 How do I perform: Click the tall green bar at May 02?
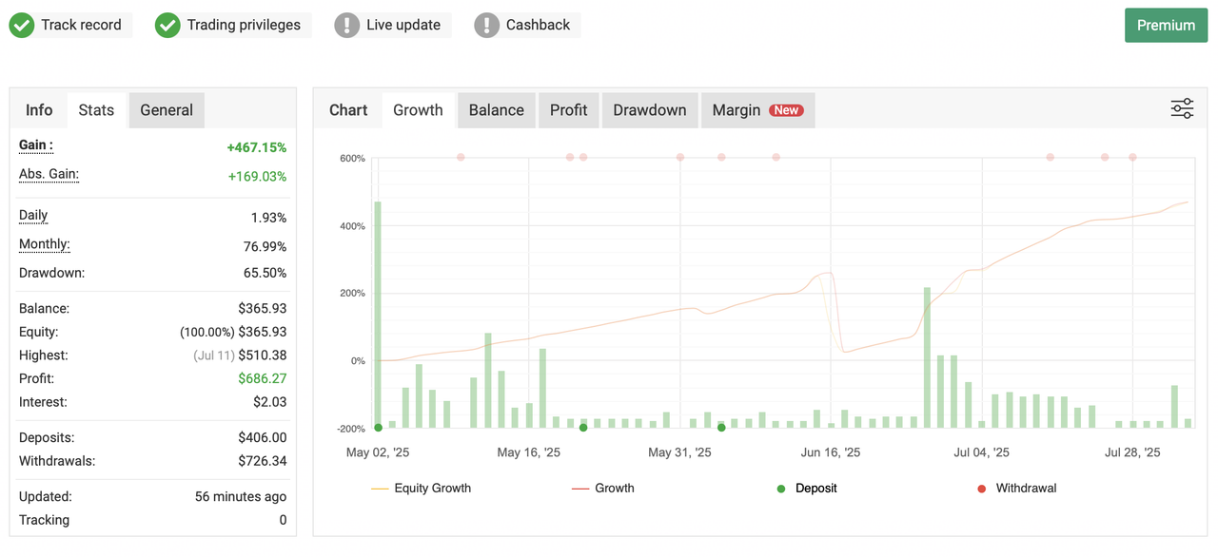pos(378,315)
